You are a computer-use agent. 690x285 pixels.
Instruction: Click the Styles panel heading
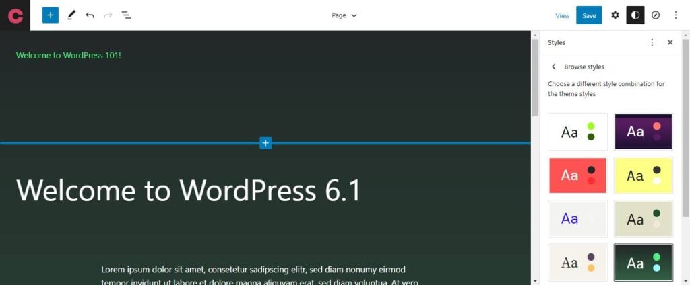(x=556, y=42)
